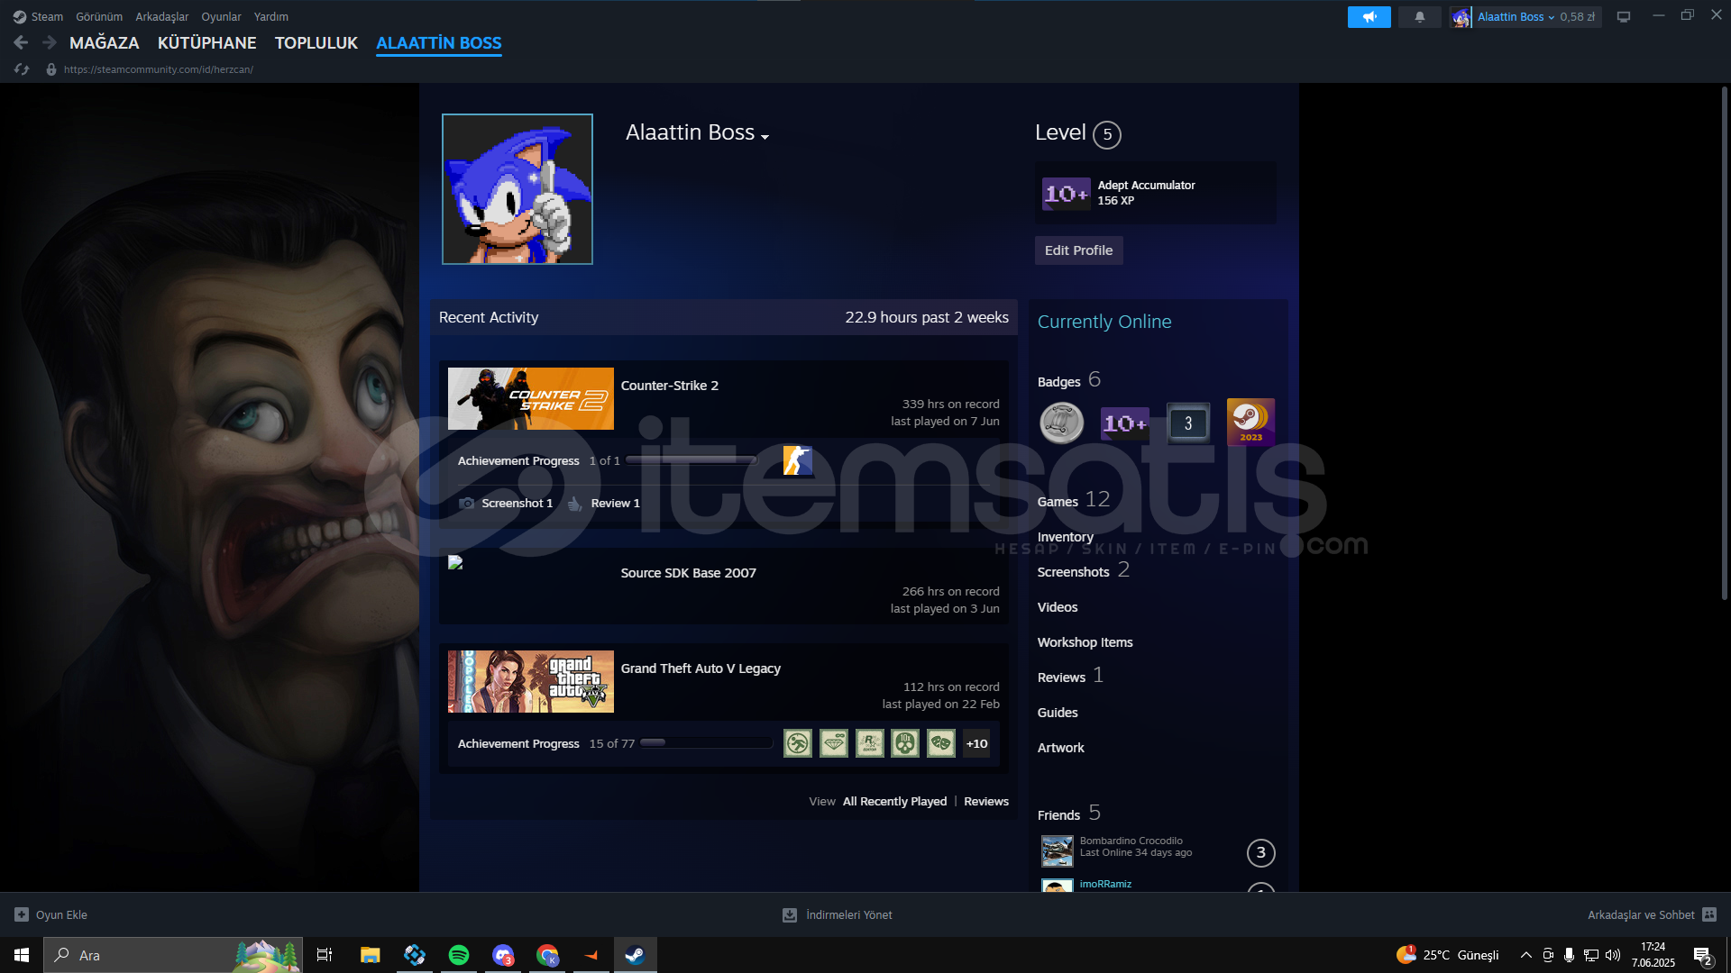Screen dimensions: 1731x973
Task: Open the KÜTÜPHANE tab
Action: tap(206, 42)
